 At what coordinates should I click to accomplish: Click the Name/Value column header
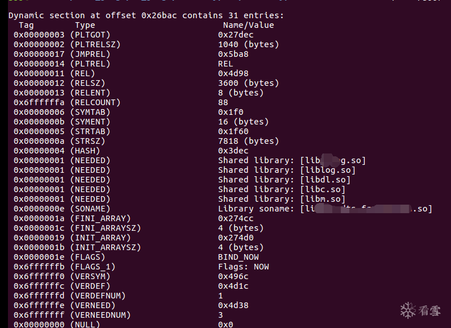[x=248, y=25]
